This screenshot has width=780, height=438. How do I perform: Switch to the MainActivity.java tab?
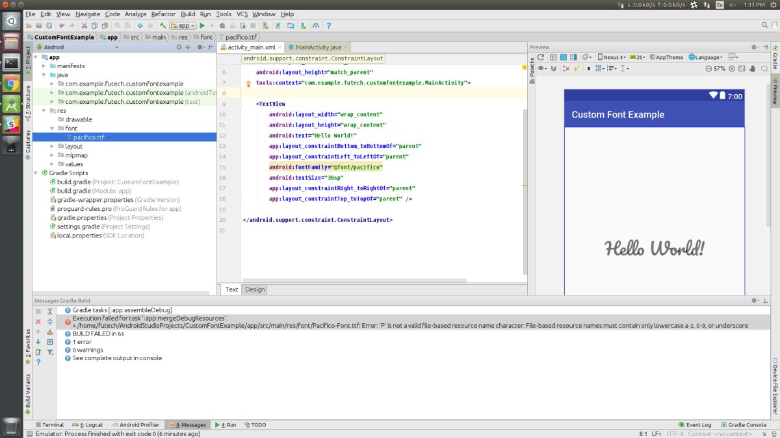[x=318, y=47]
